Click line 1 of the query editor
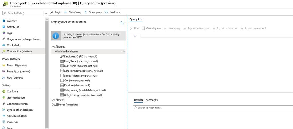 [217, 36]
